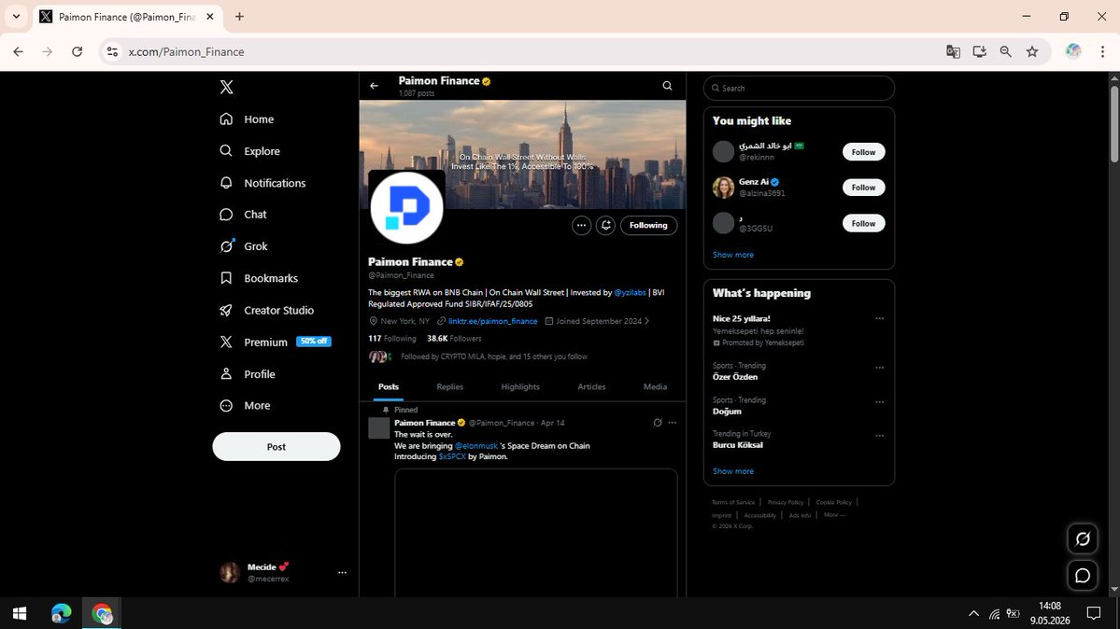Open options for the Burcu Köksal trend
Image resolution: width=1120 pixels, height=629 pixels.
879,436
